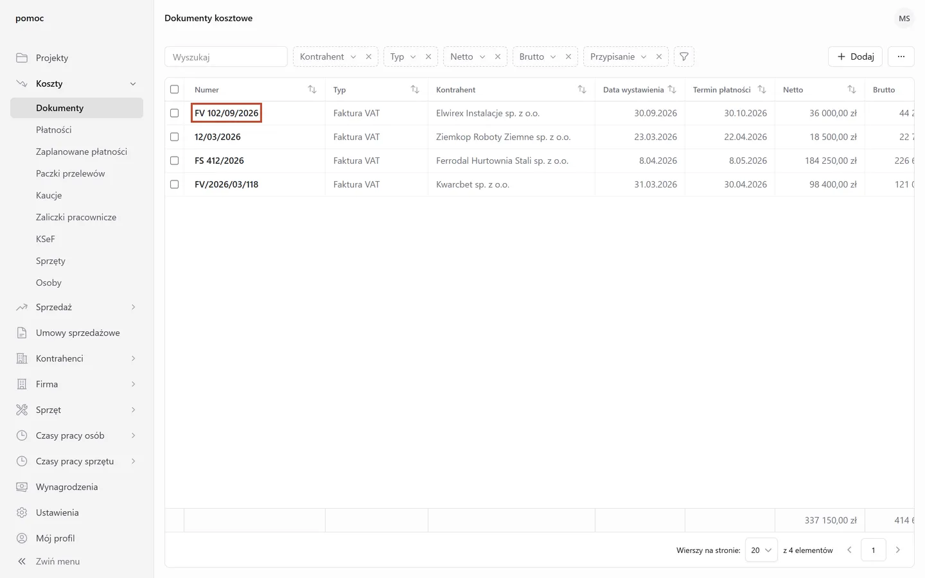Sort by Data wystawienia column
Viewport: 925px width, 578px height.
click(x=672, y=89)
